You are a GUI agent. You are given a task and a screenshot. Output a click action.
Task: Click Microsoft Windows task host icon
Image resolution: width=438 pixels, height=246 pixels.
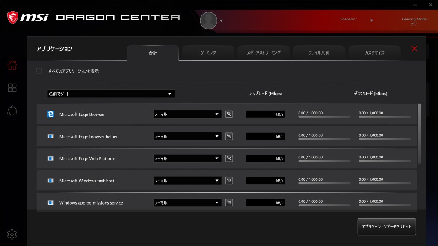[x=50, y=181]
